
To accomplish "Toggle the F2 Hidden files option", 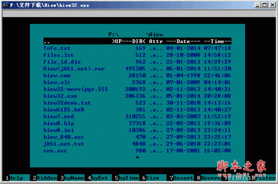I will tap(45, 178).
